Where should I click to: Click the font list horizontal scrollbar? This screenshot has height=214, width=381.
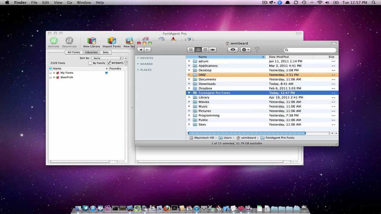point(80,161)
